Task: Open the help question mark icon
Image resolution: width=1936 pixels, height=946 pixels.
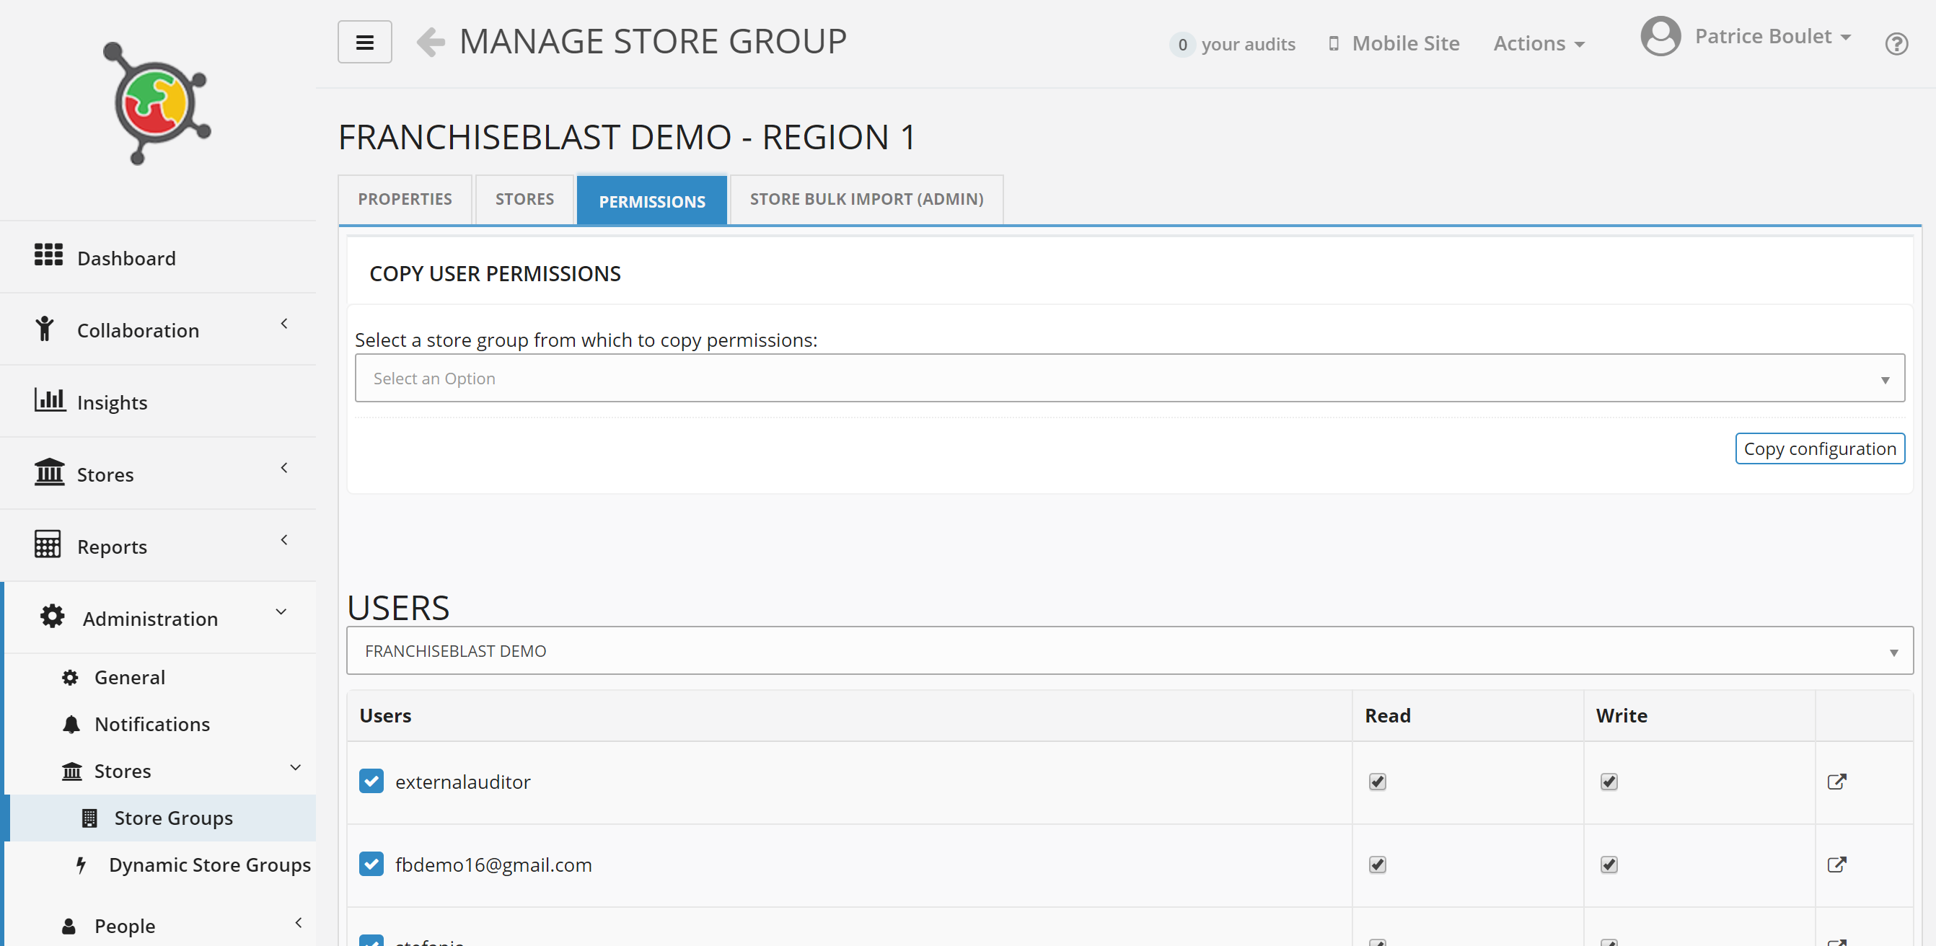Action: coord(1896,44)
